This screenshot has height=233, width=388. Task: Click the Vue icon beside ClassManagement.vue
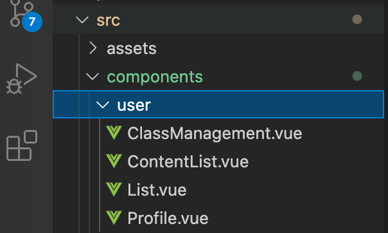click(114, 133)
